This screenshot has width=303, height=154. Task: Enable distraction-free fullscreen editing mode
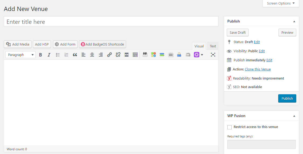(213, 55)
